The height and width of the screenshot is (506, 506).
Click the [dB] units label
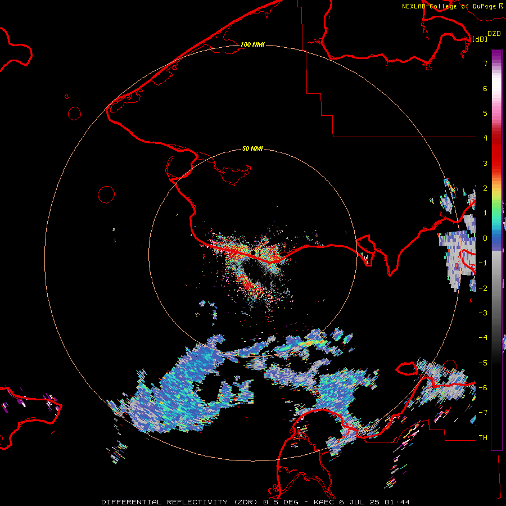click(480, 39)
